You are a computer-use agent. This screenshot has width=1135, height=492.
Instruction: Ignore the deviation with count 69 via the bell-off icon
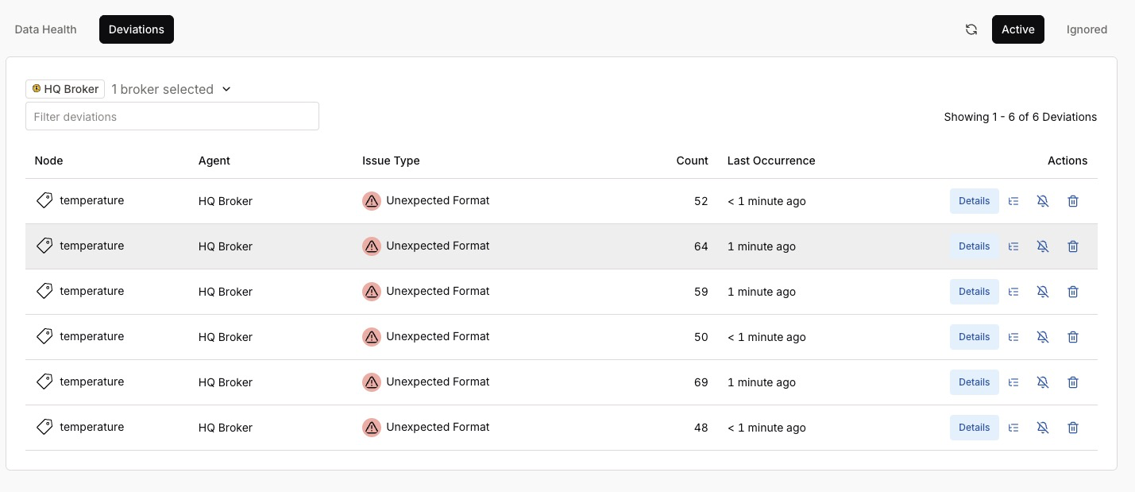[1043, 382]
